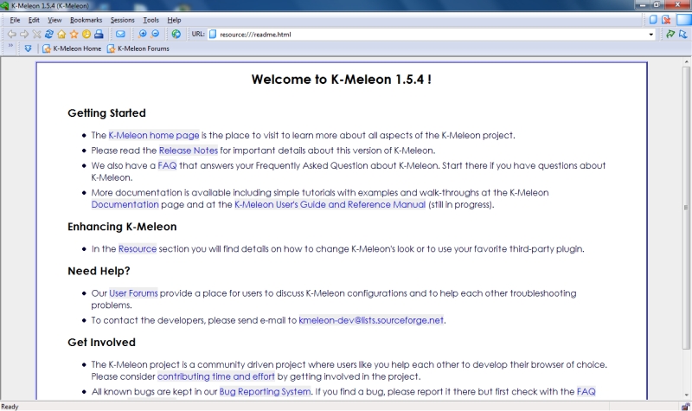
Task: Open the Help menu
Action: [174, 20]
